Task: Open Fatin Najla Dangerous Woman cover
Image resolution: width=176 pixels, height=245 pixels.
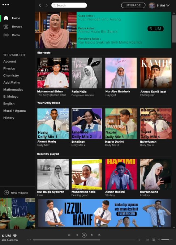Action: pos(87,73)
